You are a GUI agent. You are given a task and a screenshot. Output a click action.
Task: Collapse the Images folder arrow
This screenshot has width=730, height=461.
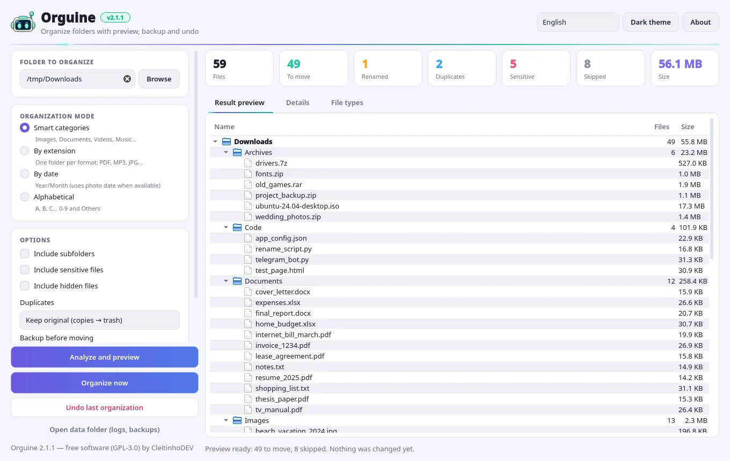(226, 420)
